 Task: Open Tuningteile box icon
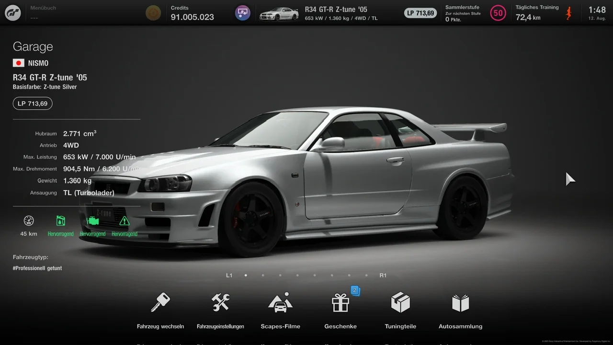pyautogui.click(x=400, y=302)
